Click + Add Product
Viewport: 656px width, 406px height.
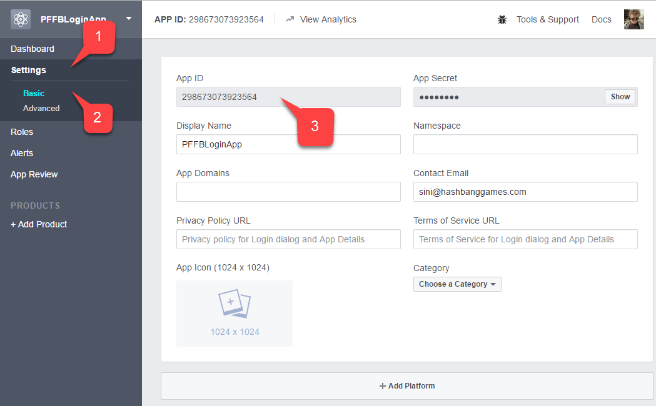coord(39,224)
